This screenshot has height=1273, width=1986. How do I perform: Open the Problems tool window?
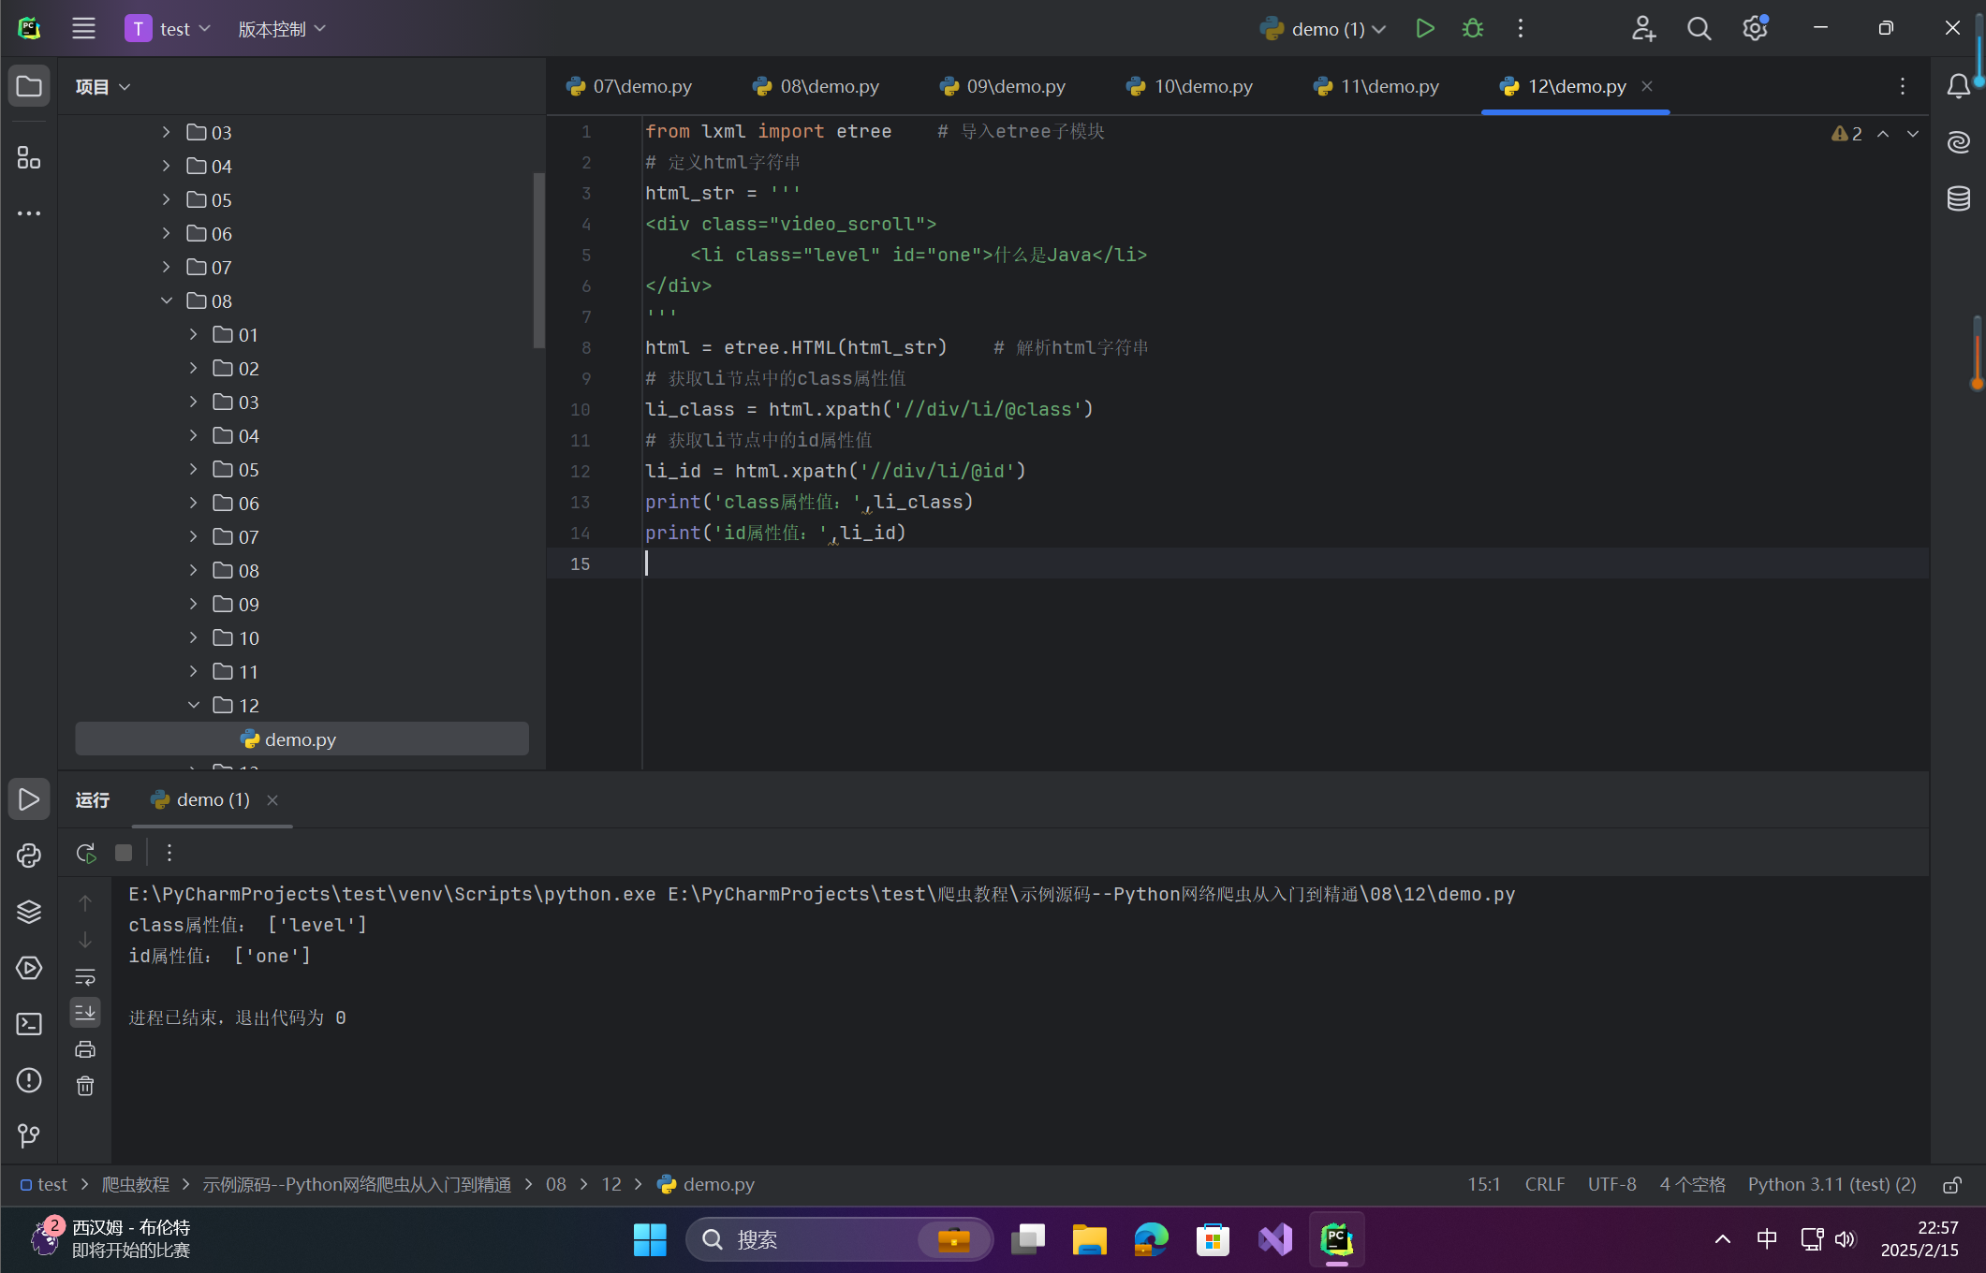coord(29,1080)
